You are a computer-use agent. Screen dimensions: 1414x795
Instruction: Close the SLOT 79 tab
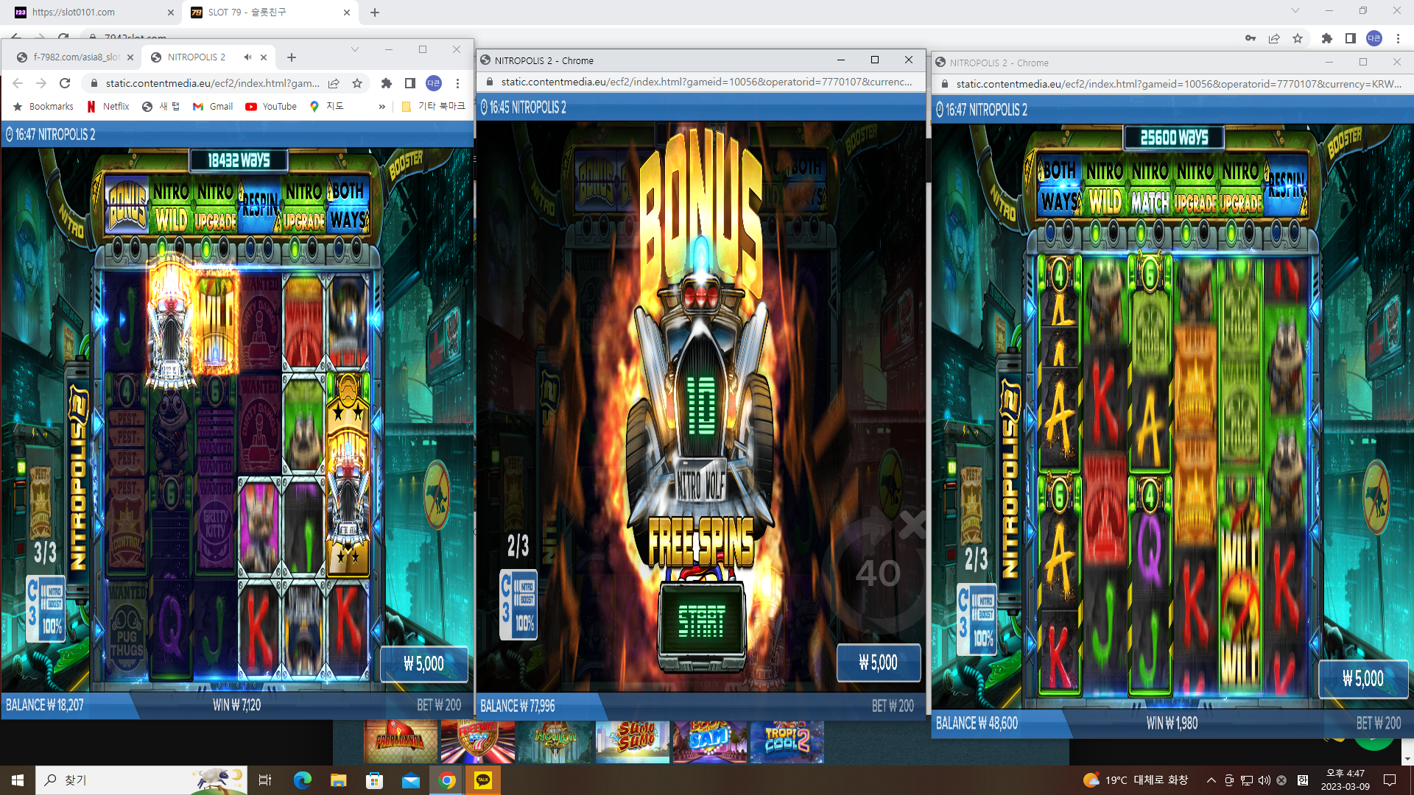(x=347, y=13)
